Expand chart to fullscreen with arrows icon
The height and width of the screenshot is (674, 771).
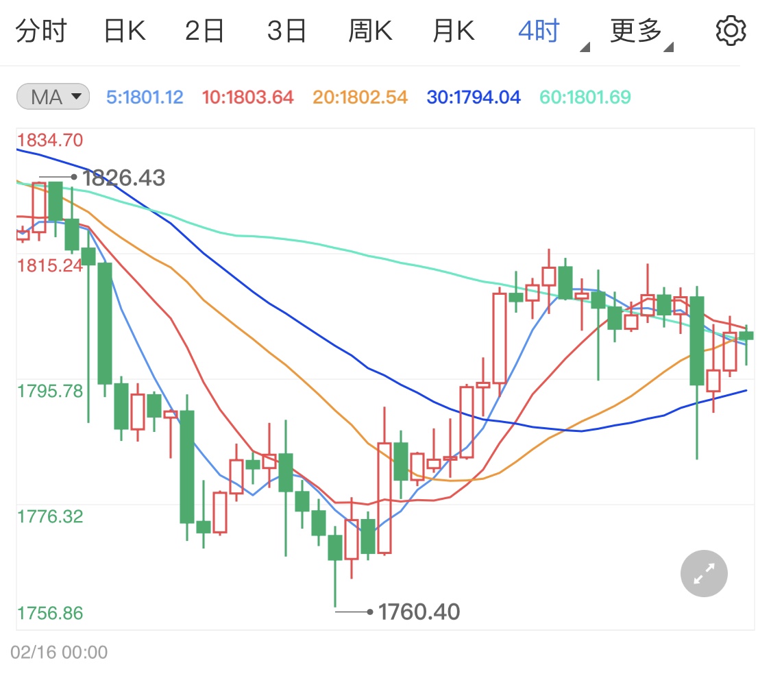[x=704, y=574]
